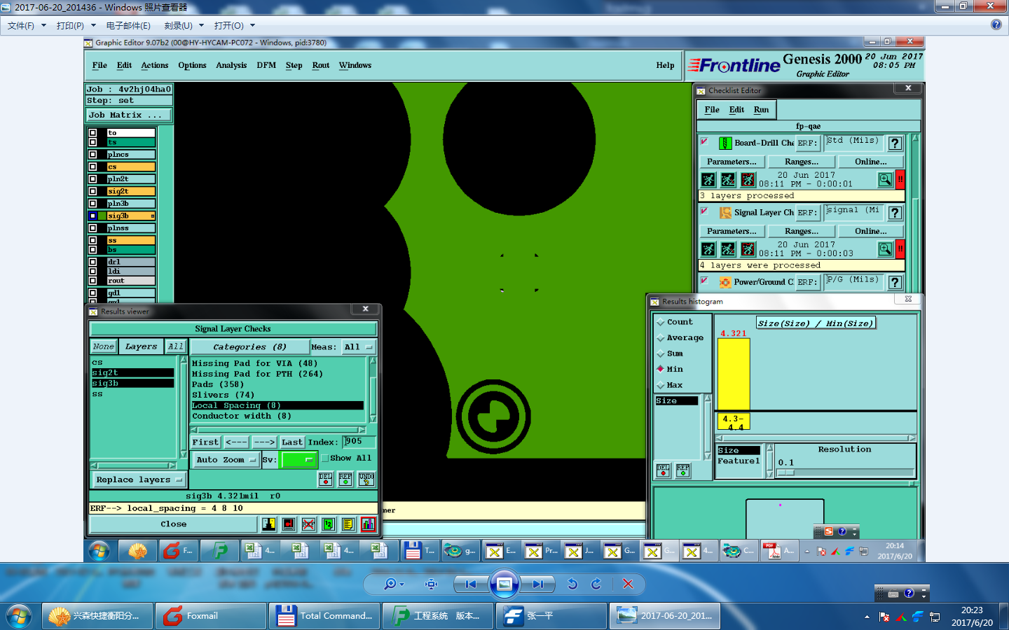Image resolution: width=1009 pixels, height=630 pixels.
Task: Click red-bordered run icon in Signal Layer row
Action: point(748,249)
